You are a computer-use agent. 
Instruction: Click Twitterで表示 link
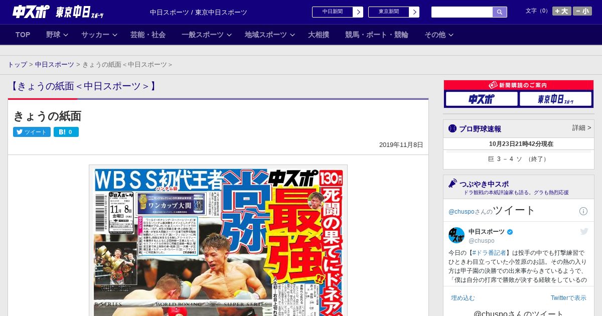568,298
